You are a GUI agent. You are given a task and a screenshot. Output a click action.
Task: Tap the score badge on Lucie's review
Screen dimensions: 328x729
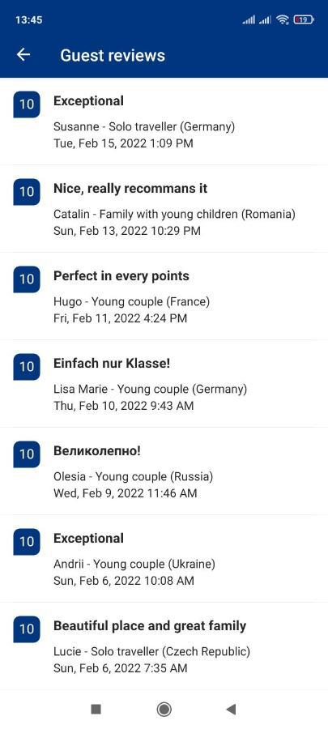27,629
